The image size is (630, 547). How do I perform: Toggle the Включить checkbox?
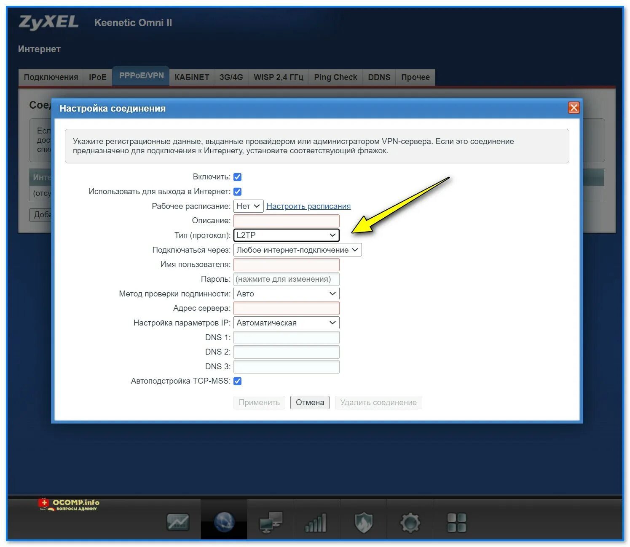click(x=238, y=177)
